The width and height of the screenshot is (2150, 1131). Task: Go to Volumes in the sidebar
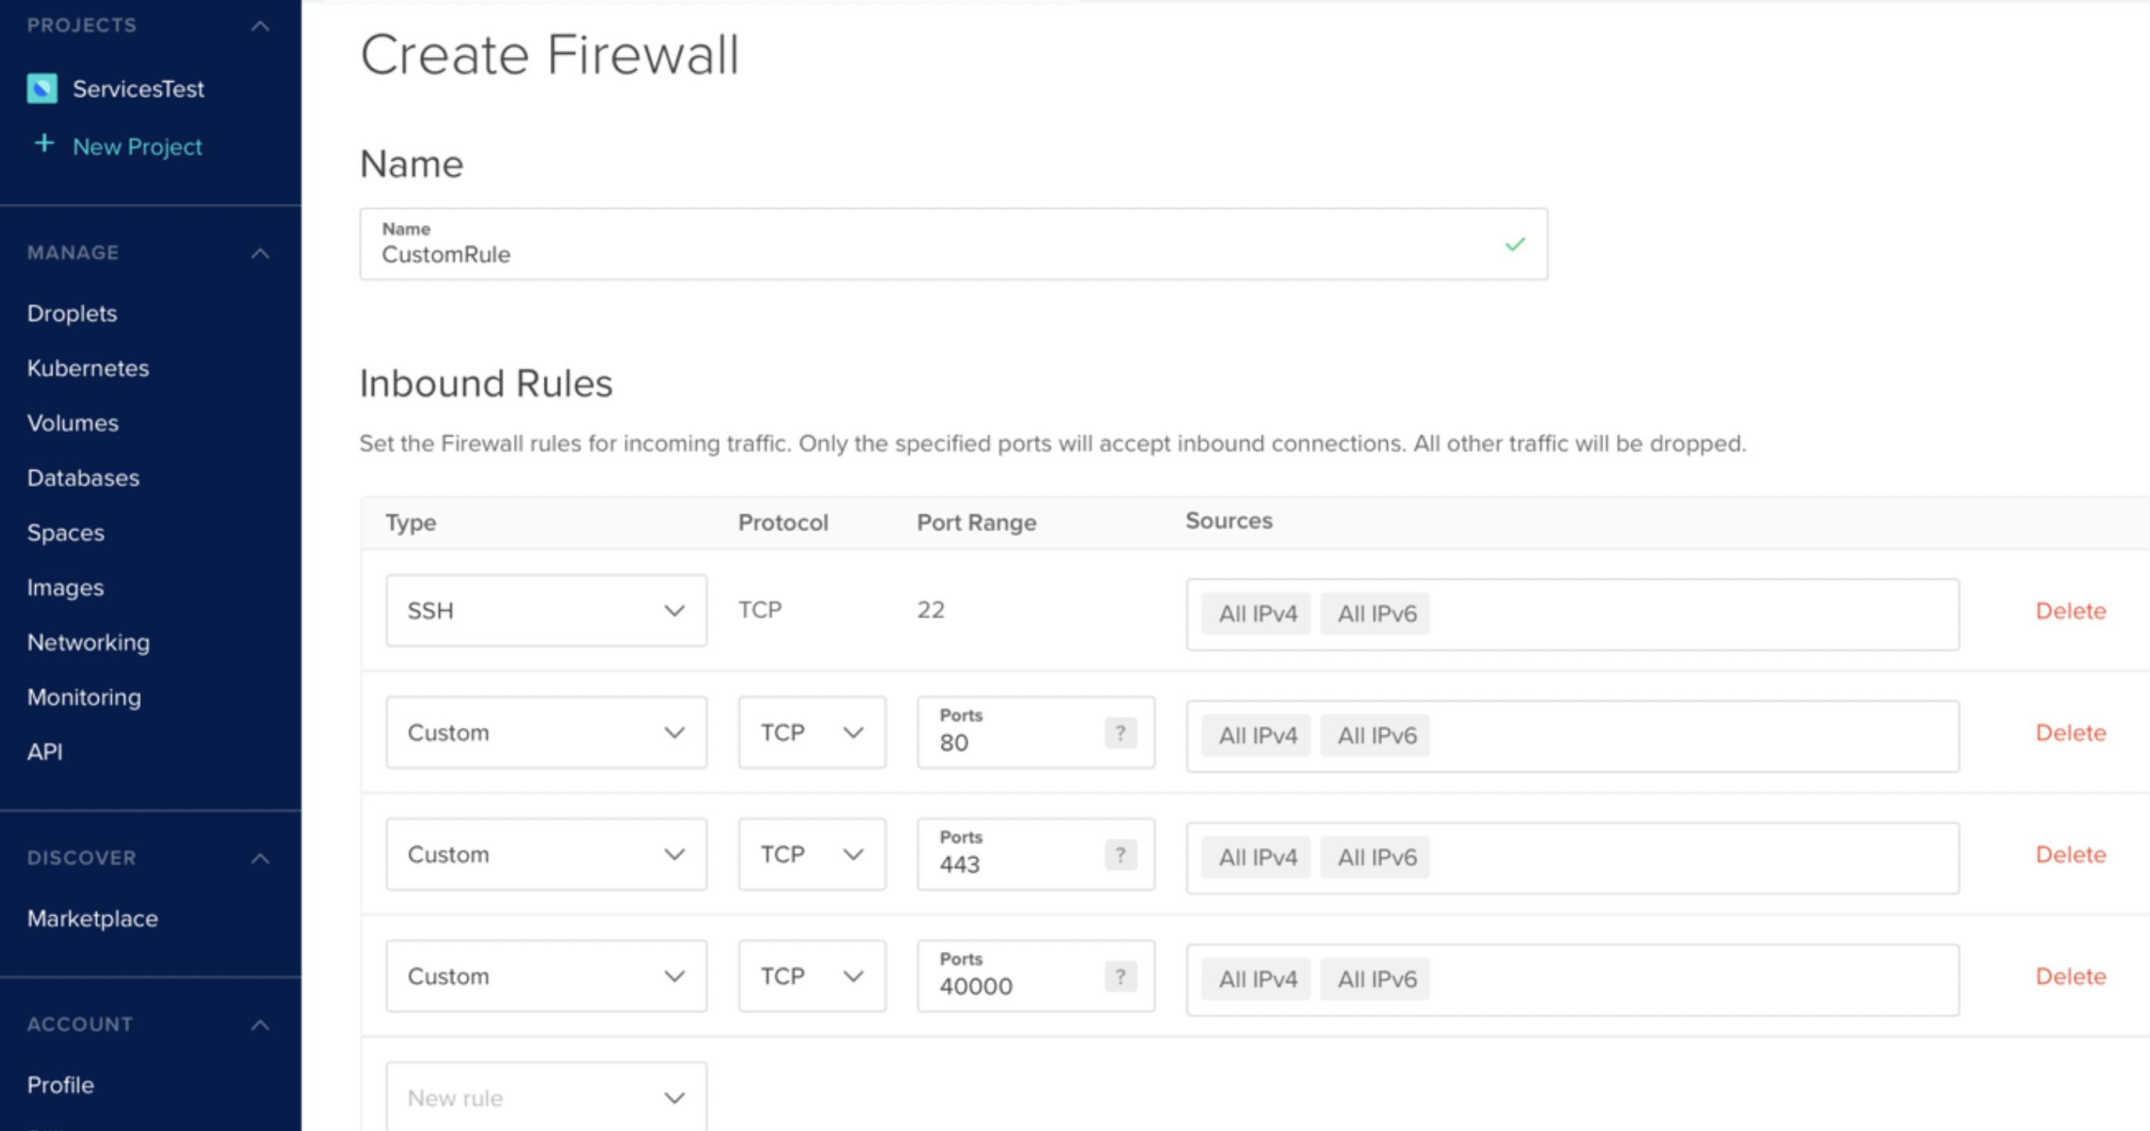pyautogui.click(x=73, y=423)
